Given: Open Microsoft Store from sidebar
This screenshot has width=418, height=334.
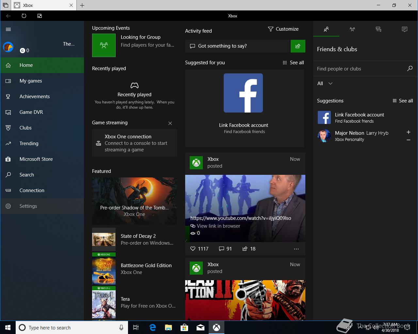Looking at the screenshot, I should [x=42, y=159].
